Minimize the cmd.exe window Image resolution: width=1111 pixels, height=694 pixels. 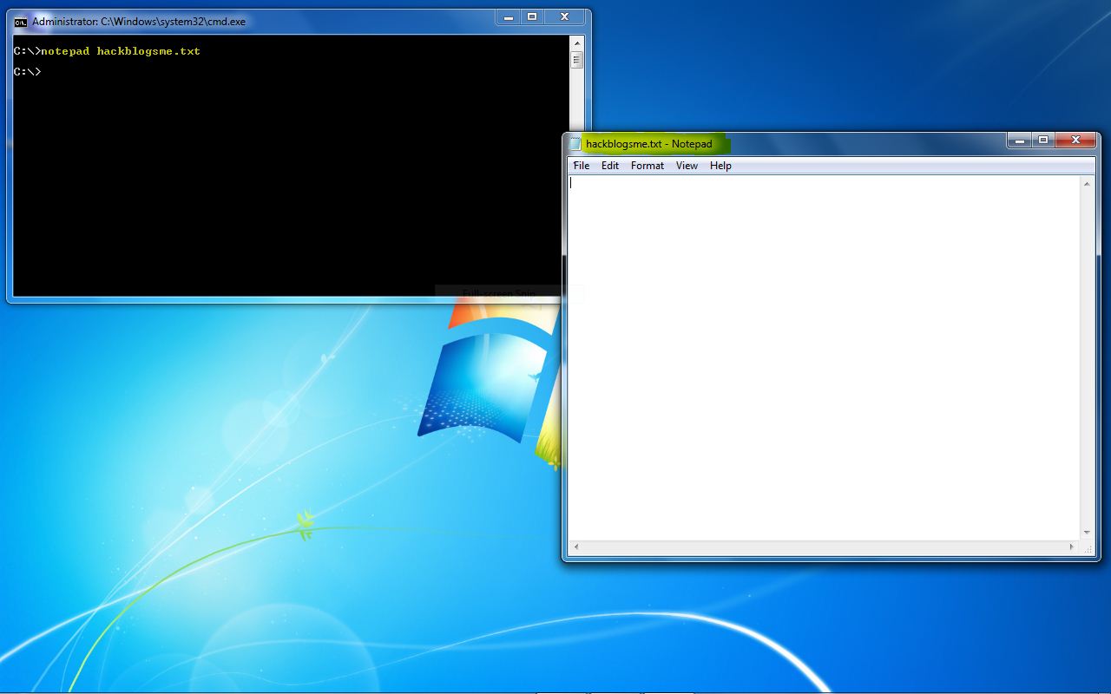[x=509, y=16]
